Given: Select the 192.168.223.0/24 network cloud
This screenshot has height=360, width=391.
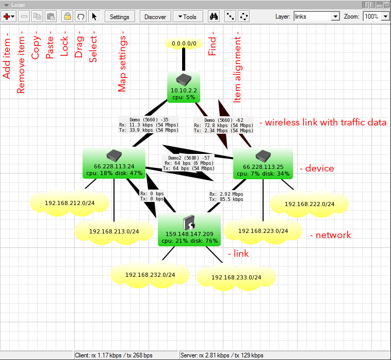Looking at the screenshot, I should click(x=263, y=231).
